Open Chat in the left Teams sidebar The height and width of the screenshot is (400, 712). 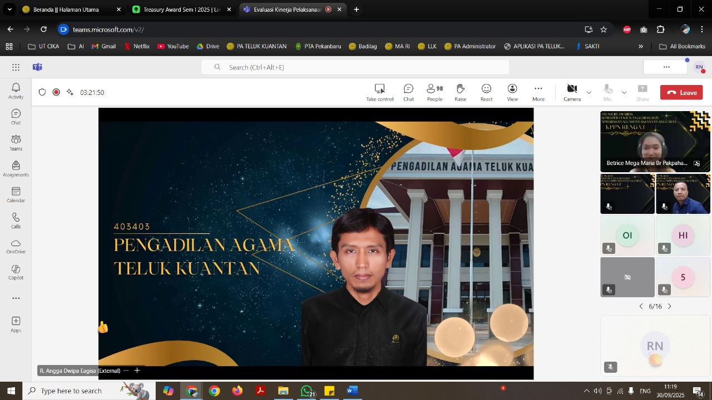16,117
